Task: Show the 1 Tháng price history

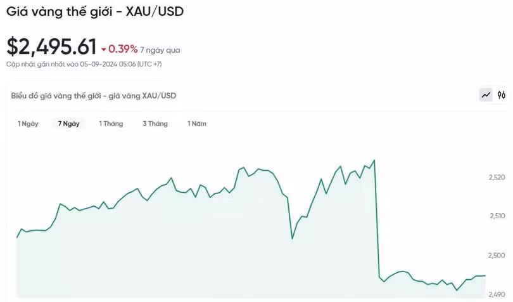Action: (111, 124)
